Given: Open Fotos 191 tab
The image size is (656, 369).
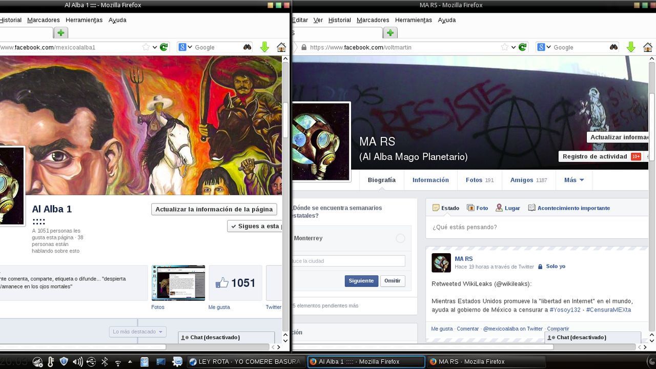Looking at the screenshot, I should tap(480, 180).
